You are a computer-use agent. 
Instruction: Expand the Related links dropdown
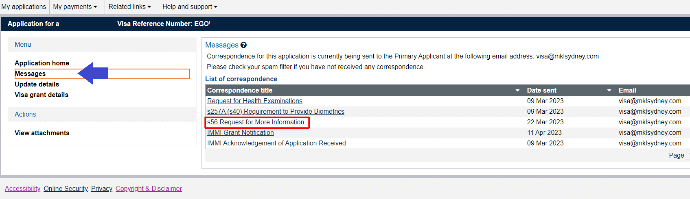[x=129, y=7]
